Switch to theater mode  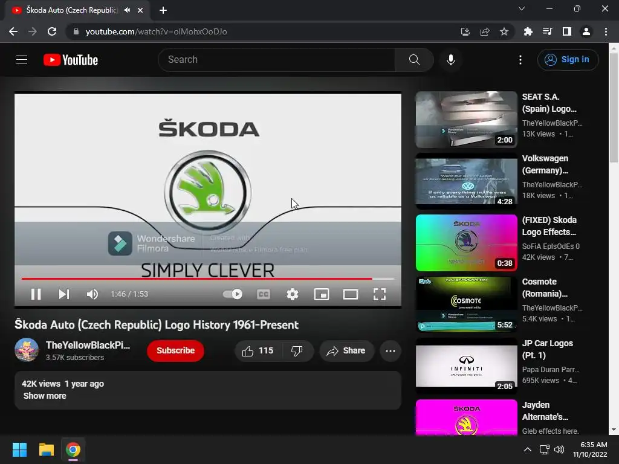[351, 294]
